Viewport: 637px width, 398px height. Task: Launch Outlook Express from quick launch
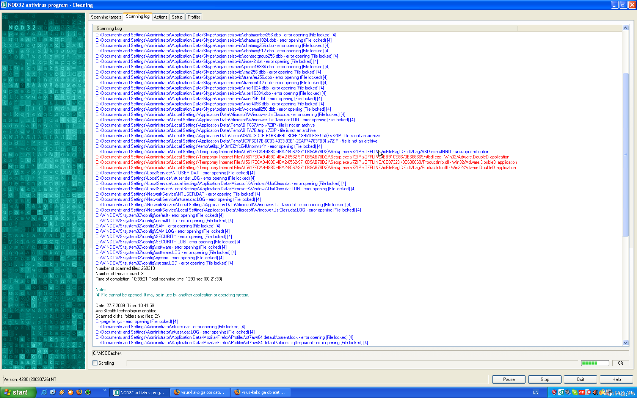click(53, 392)
